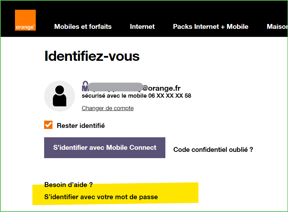288x212 pixels.
Task: Click the Orange logo in the header
Action: coord(25,20)
